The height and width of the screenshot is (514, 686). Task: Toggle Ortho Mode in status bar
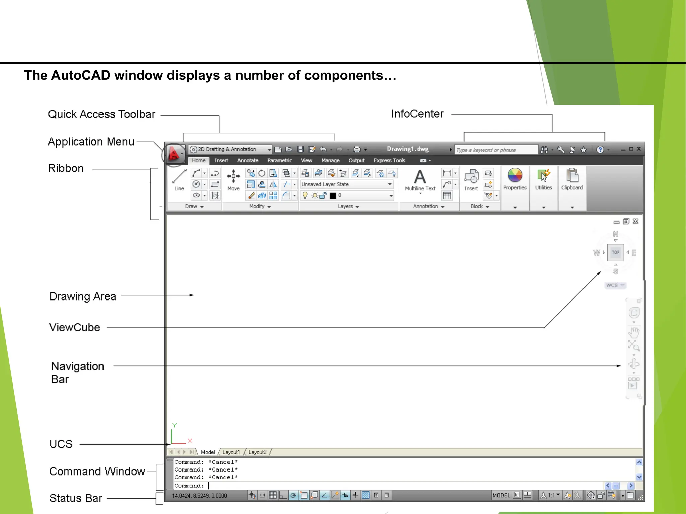coord(283,495)
